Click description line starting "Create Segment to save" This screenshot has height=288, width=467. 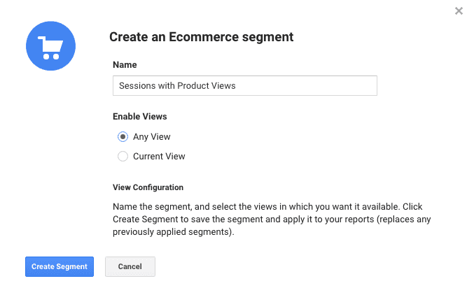click(271, 219)
